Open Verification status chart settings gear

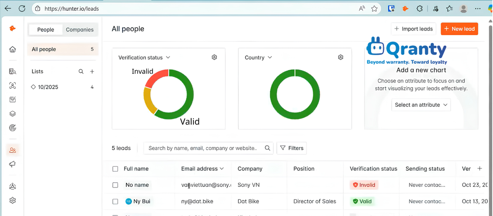pyautogui.click(x=215, y=57)
